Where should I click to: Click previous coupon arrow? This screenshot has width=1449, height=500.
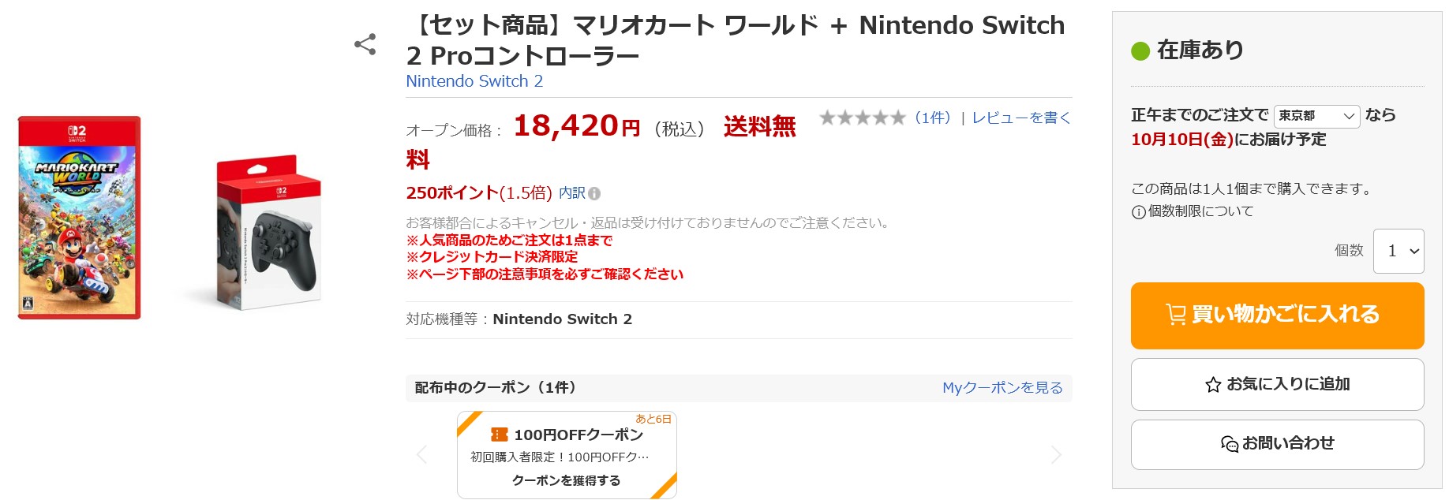click(422, 454)
